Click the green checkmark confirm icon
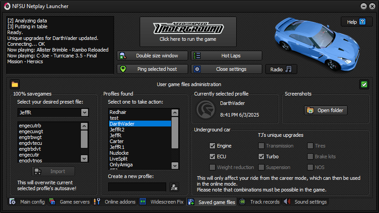 [x=364, y=84]
